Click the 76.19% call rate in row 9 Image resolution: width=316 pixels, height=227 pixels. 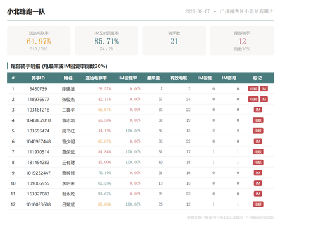point(104,173)
